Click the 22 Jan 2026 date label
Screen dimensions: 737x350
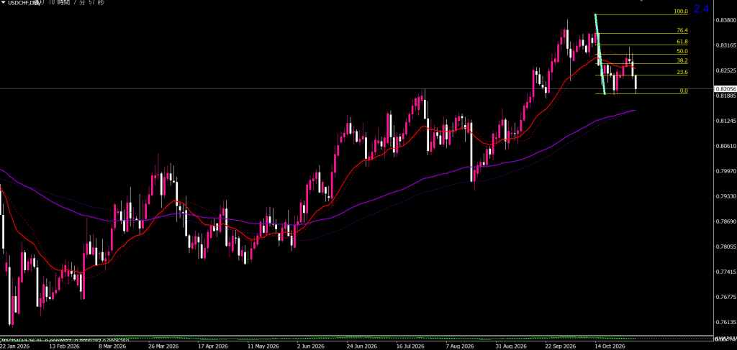click(14, 346)
